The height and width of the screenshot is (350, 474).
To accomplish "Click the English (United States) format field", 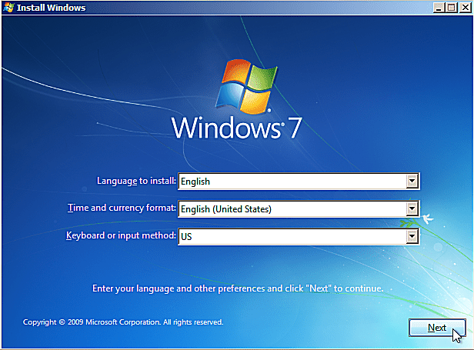I will point(299,209).
